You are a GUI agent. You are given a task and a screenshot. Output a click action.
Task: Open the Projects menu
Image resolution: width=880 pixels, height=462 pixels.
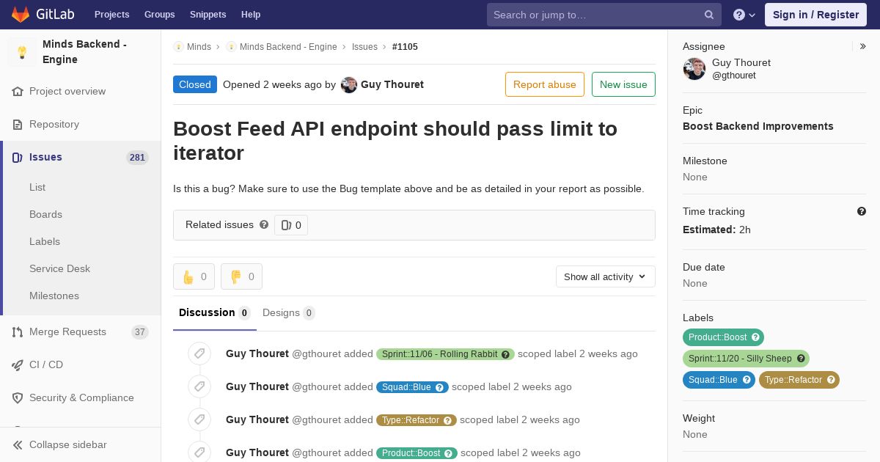(112, 15)
